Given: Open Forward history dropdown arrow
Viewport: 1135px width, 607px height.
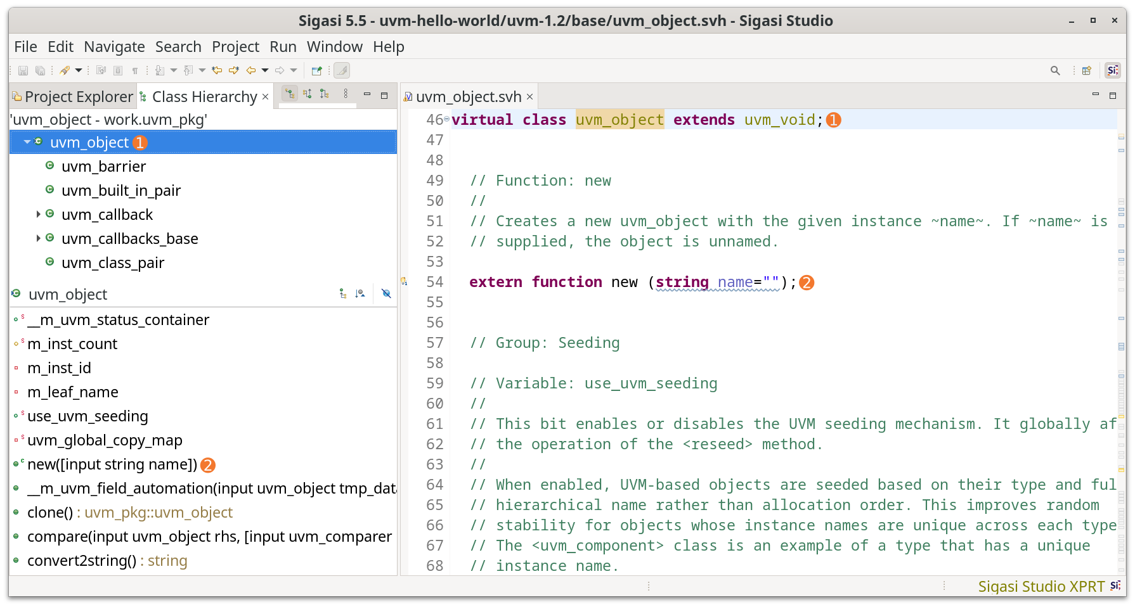Looking at the screenshot, I should pos(294,70).
